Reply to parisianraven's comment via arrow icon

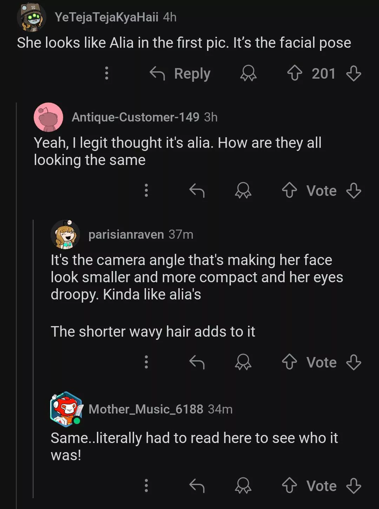197,362
